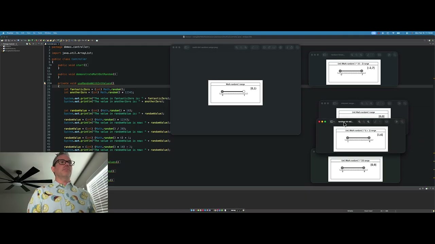Click Markup pen in math dot random range window
The image size is (435, 244).
(253, 47)
